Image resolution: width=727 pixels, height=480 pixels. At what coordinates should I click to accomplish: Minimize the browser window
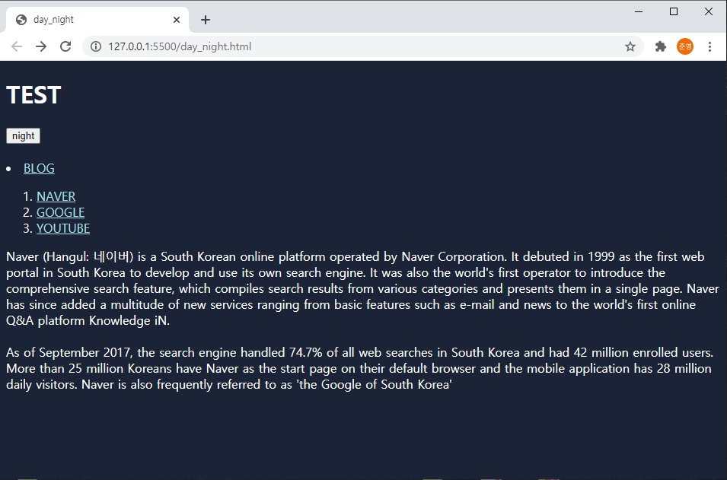(639, 11)
